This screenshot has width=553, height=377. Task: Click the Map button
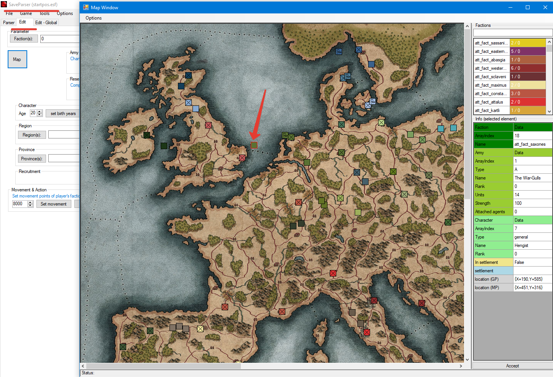point(17,59)
